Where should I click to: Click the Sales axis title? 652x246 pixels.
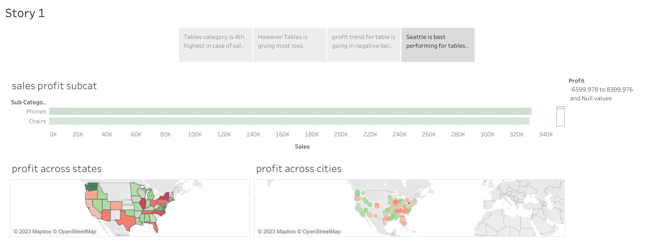click(302, 146)
